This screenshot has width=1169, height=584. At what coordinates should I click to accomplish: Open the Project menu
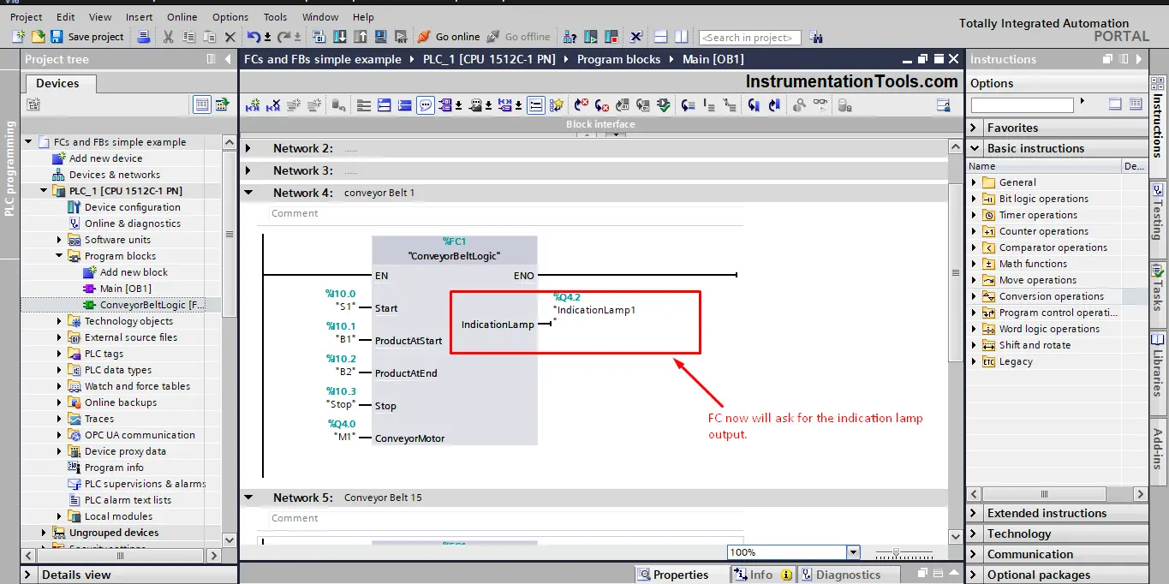pyautogui.click(x=27, y=17)
